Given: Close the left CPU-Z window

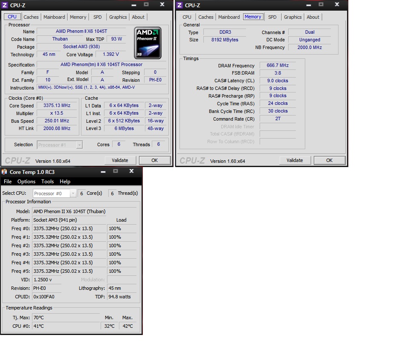Looking at the screenshot, I should point(162,4).
